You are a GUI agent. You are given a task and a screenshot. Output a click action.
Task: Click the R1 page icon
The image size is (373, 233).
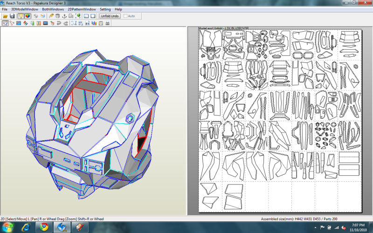(x=87, y=23)
